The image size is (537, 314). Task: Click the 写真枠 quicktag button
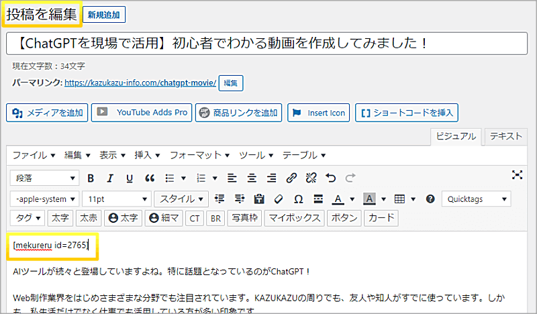click(x=244, y=218)
